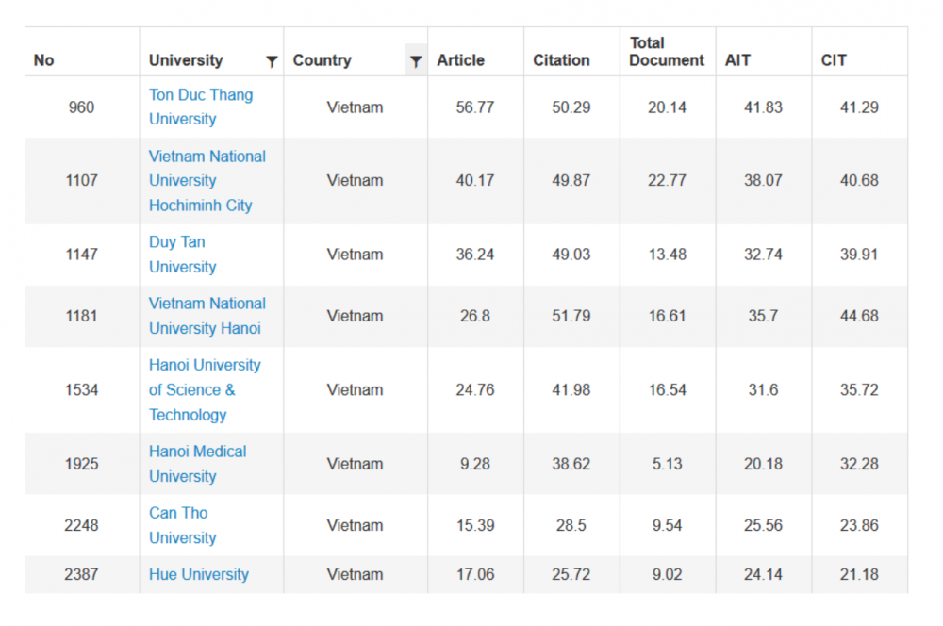Sort by the AIT column header
943x626 pixels.
coord(737,60)
